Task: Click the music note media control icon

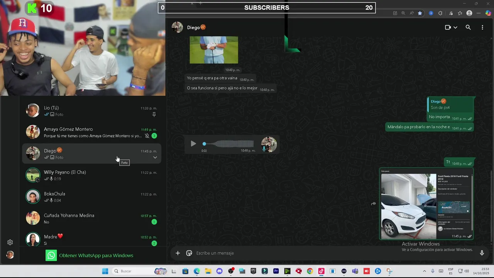Action: (x=451, y=13)
